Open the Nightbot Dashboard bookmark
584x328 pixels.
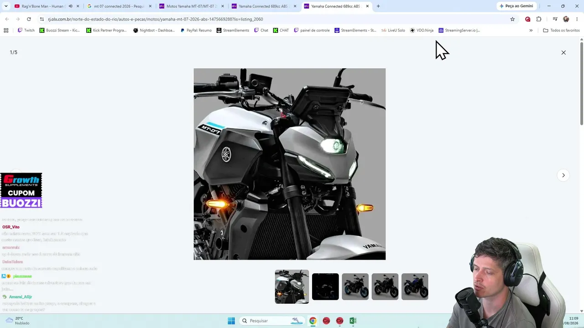154,31
